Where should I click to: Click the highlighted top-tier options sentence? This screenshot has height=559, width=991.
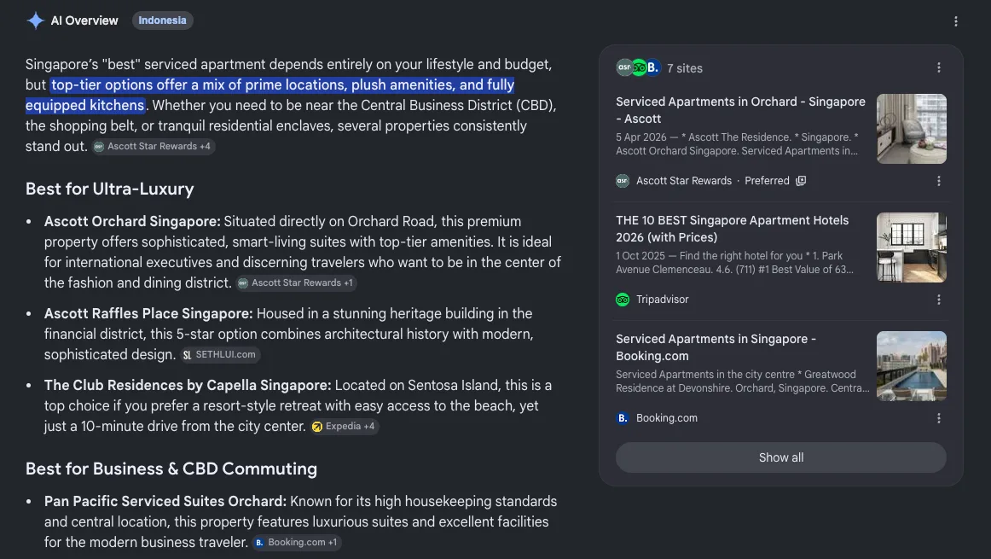(x=269, y=95)
